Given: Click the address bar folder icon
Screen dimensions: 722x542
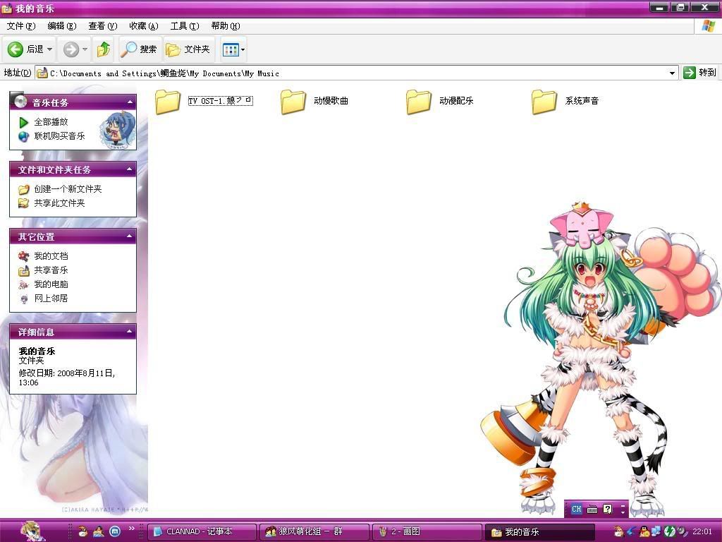Looking at the screenshot, I should [42, 73].
